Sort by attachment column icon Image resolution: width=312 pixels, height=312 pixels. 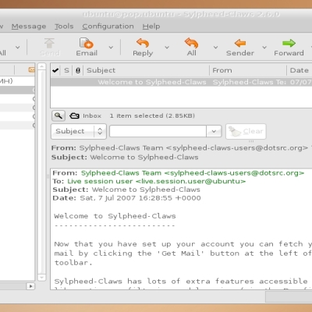(78, 70)
